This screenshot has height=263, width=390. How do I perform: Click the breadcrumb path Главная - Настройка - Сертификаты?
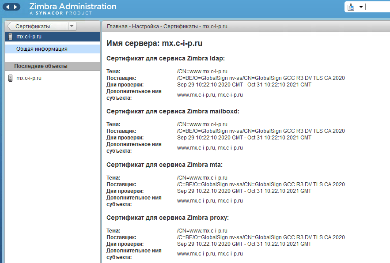[152, 26]
